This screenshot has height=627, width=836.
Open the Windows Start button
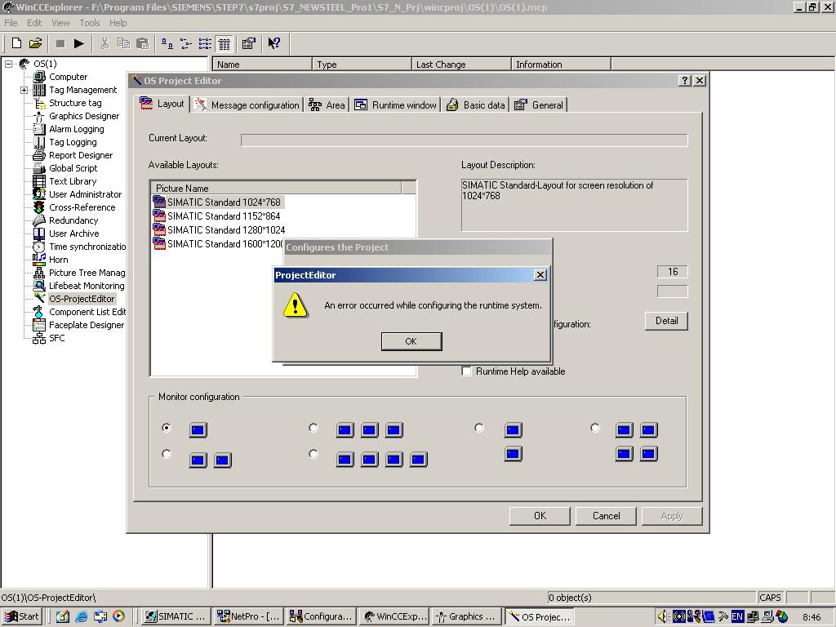21,616
